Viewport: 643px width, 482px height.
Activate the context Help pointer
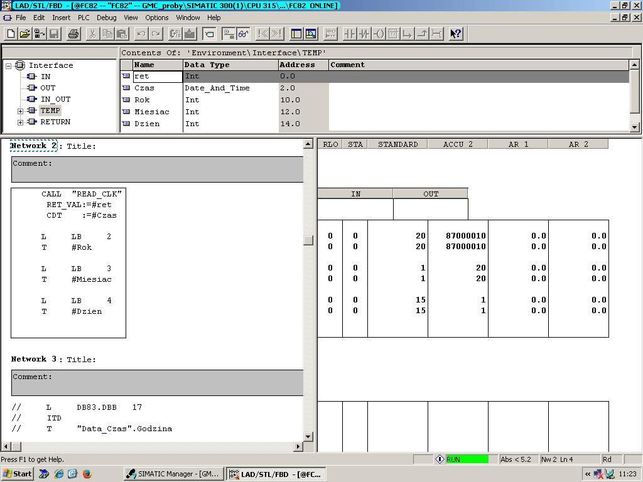(456, 34)
